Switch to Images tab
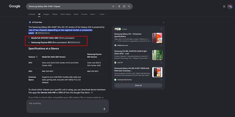Screen dimensions: 235x117 (x=46, y=14)
